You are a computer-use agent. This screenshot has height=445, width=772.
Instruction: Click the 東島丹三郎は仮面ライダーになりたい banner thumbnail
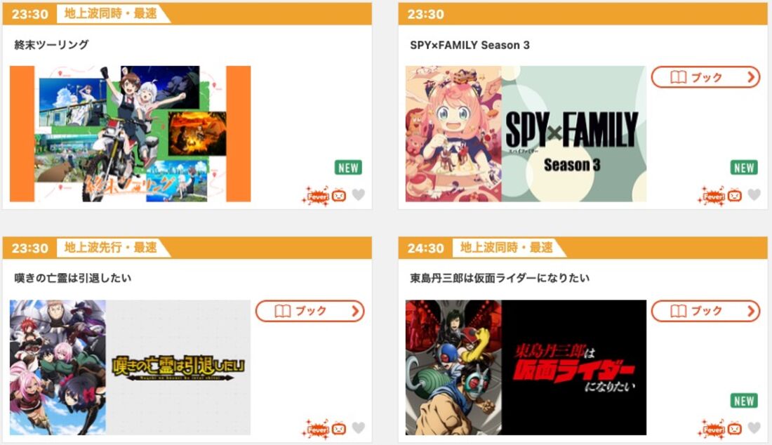coord(526,367)
